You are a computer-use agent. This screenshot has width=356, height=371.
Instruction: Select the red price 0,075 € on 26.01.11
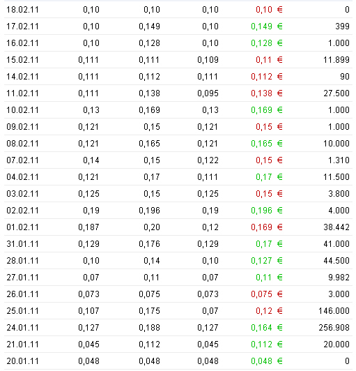pyautogui.click(x=267, y=294)
